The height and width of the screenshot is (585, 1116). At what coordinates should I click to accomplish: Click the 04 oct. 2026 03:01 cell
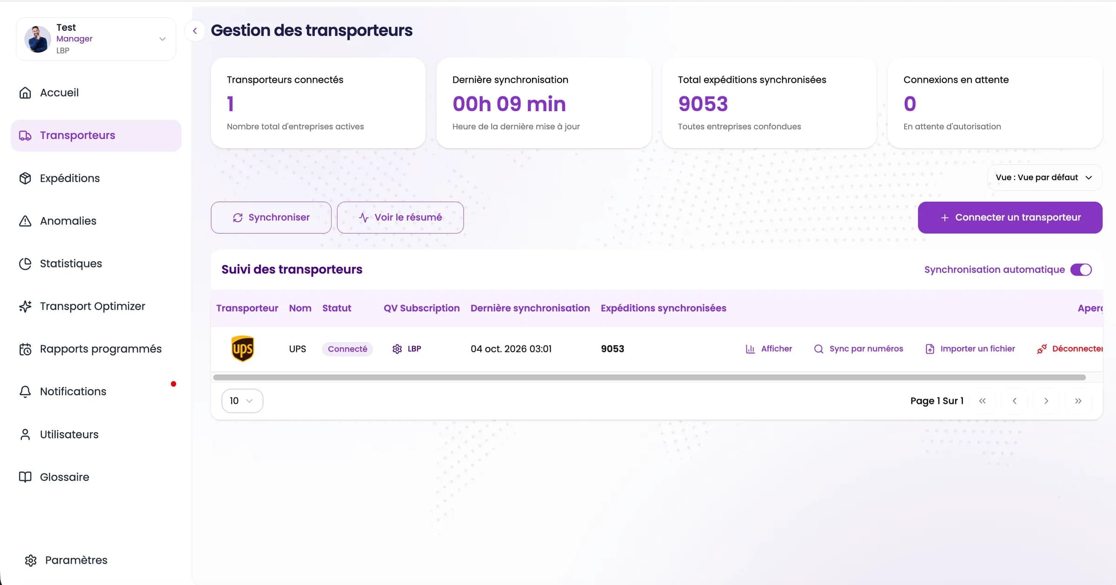point(511,349)
